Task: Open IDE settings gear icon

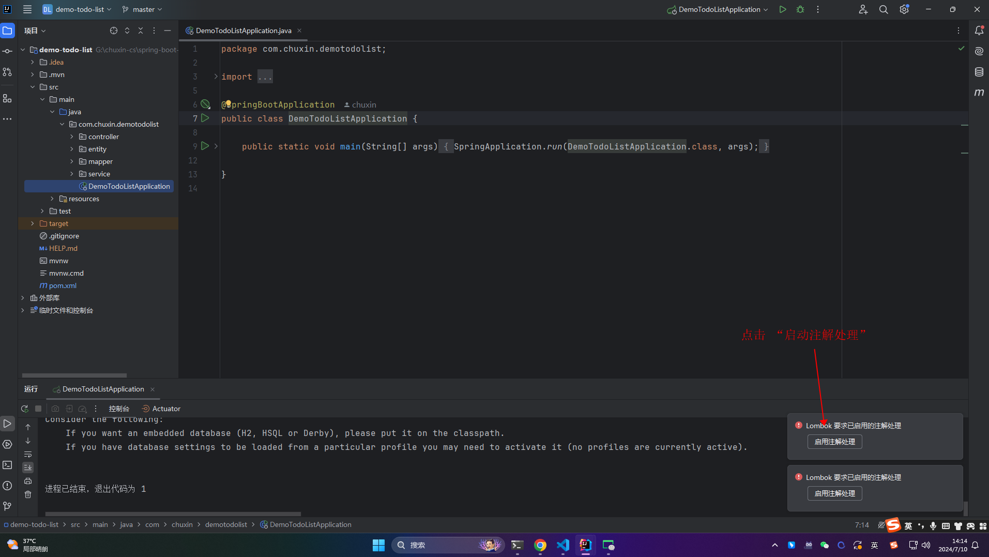Action: (904, 9)
